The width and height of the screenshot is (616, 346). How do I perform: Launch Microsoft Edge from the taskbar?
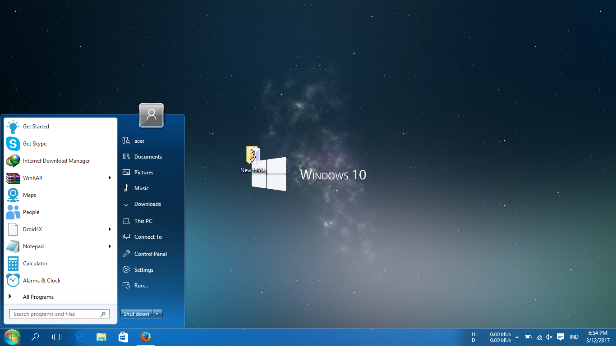pyautogui.click(x=80, y=337)
